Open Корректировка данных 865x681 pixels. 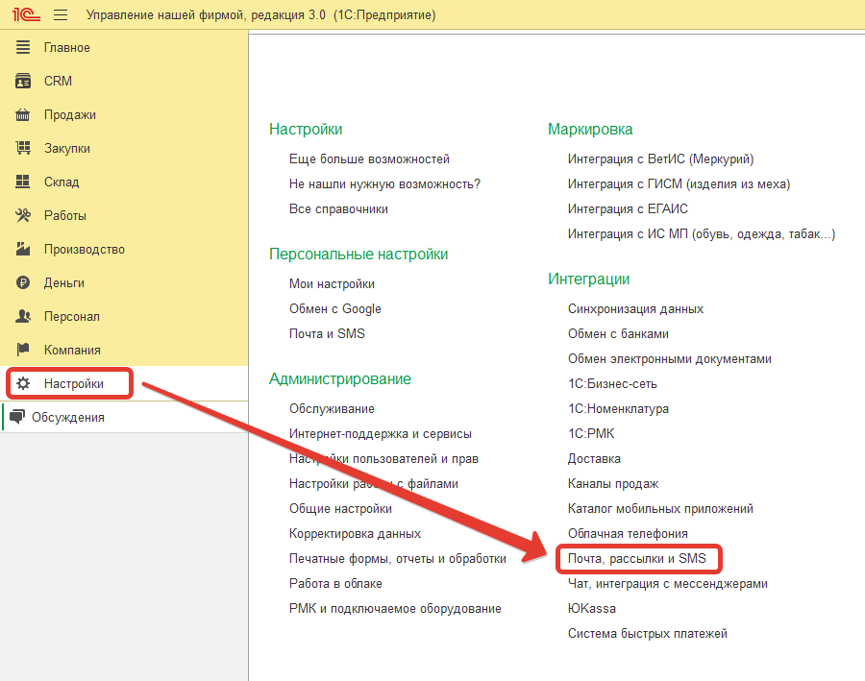coord(355,534)
